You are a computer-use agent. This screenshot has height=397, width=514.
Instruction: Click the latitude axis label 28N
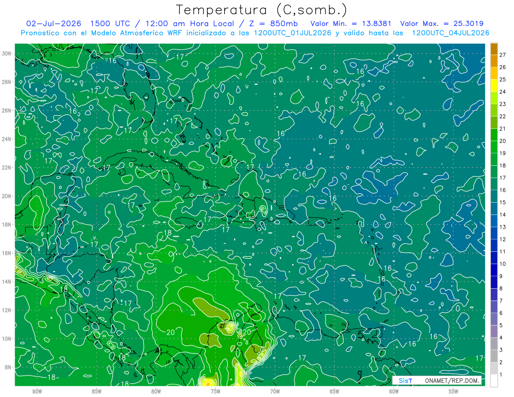(x=6, y=82)
